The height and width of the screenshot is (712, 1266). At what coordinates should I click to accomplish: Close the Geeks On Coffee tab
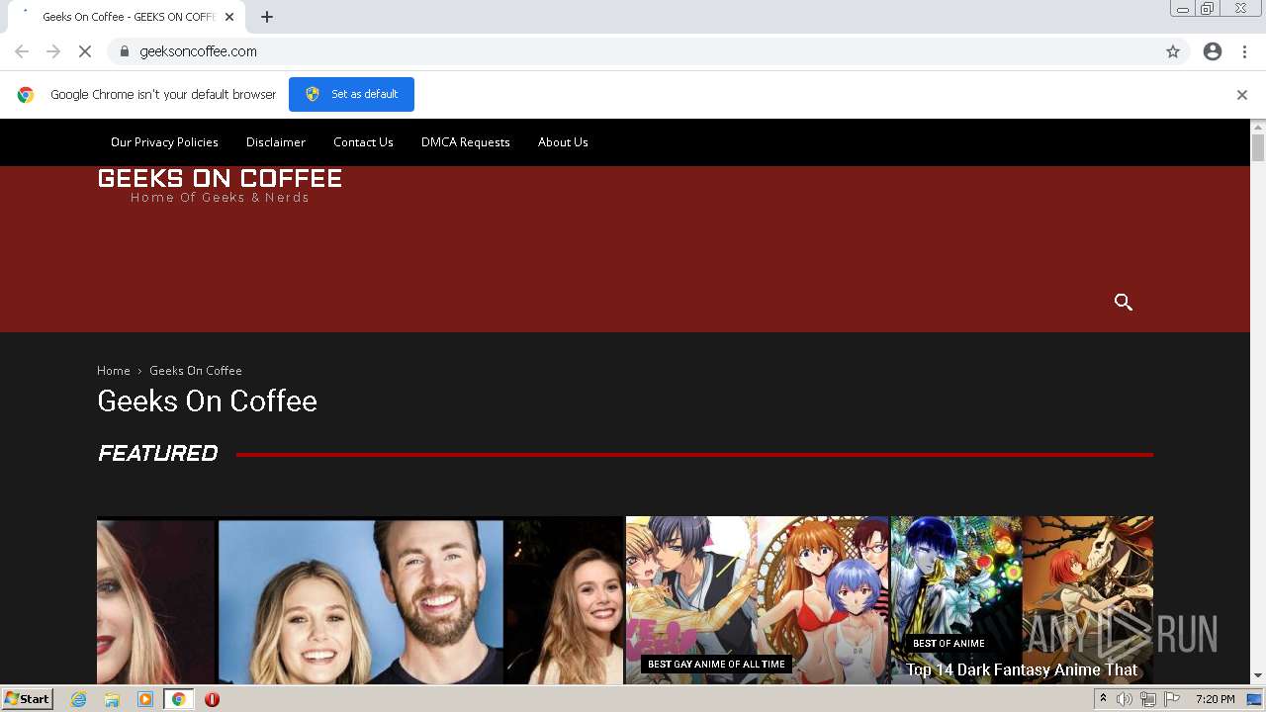[x=229, y=17]
